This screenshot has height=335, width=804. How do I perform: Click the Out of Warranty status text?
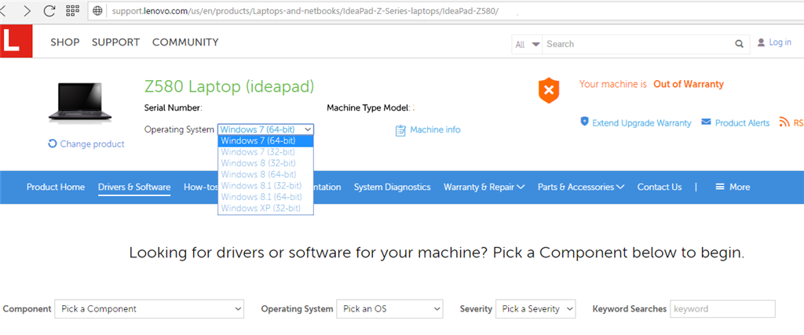(689, 84)
